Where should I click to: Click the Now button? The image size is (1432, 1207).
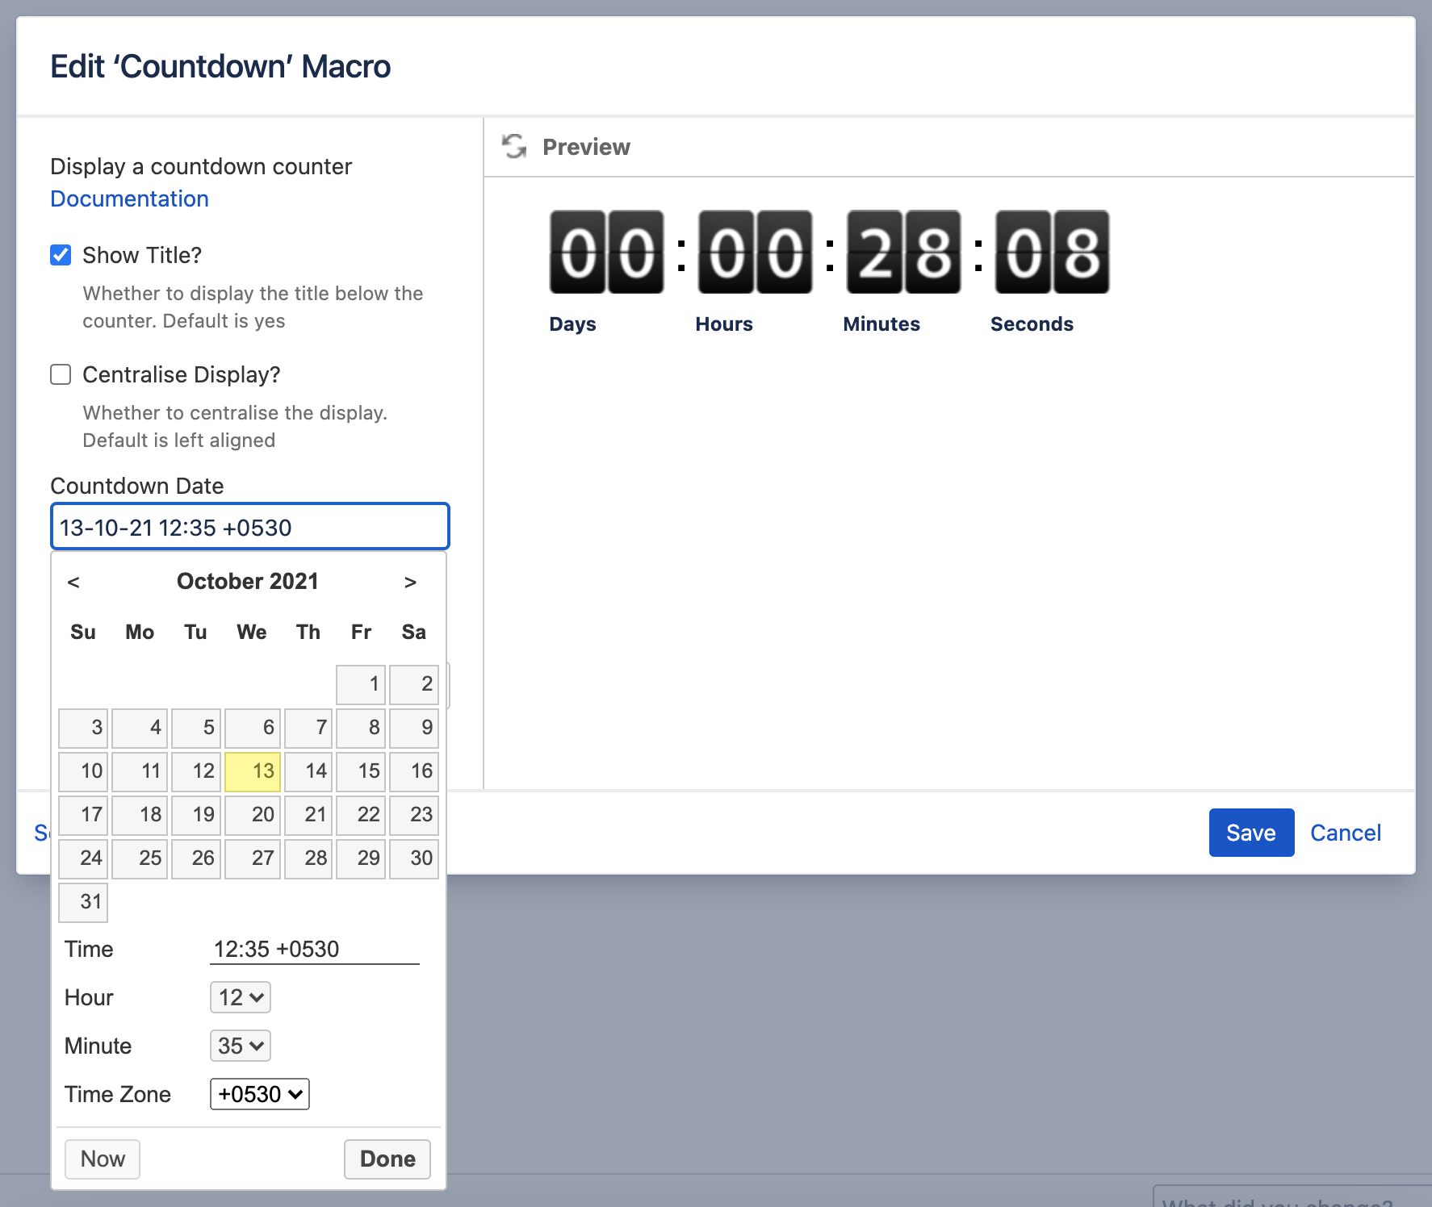pos(102,1159)
